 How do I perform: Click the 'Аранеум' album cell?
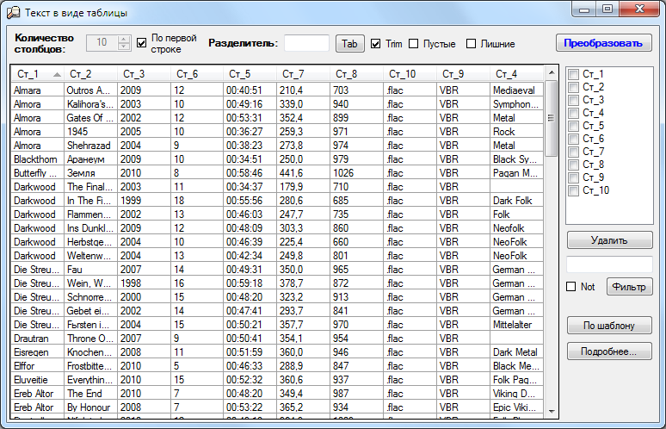[91, 159]
